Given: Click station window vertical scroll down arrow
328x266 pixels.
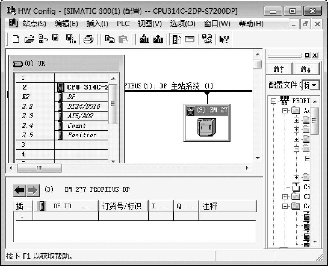Looking at the screenshot, I should click(257, 158).
